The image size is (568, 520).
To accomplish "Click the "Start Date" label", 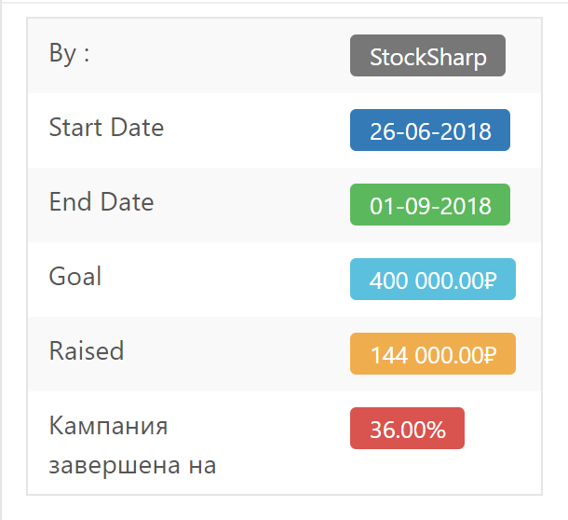I will click(x=106, y=128).
